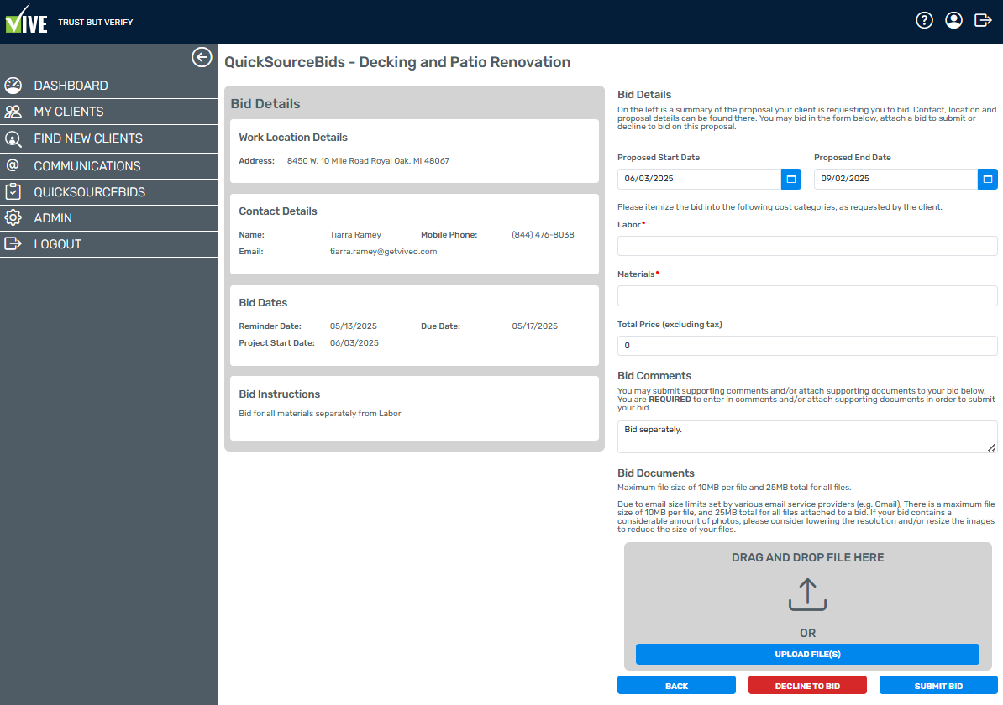Viewport: 1003px width, 705px height.
Task: Click into the Materials cost field
Action: (807, 296)
